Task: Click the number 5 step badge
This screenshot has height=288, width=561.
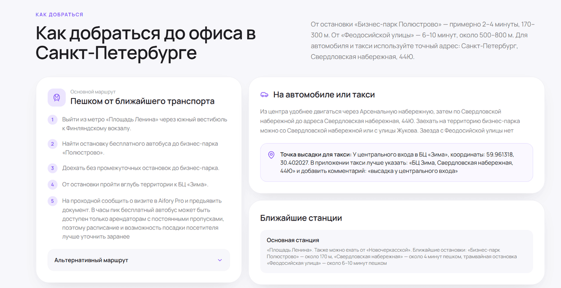Action: pyautogui.click(x=52, y=201)
